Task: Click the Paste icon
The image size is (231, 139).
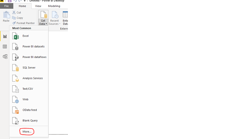Action: (6, 15)
